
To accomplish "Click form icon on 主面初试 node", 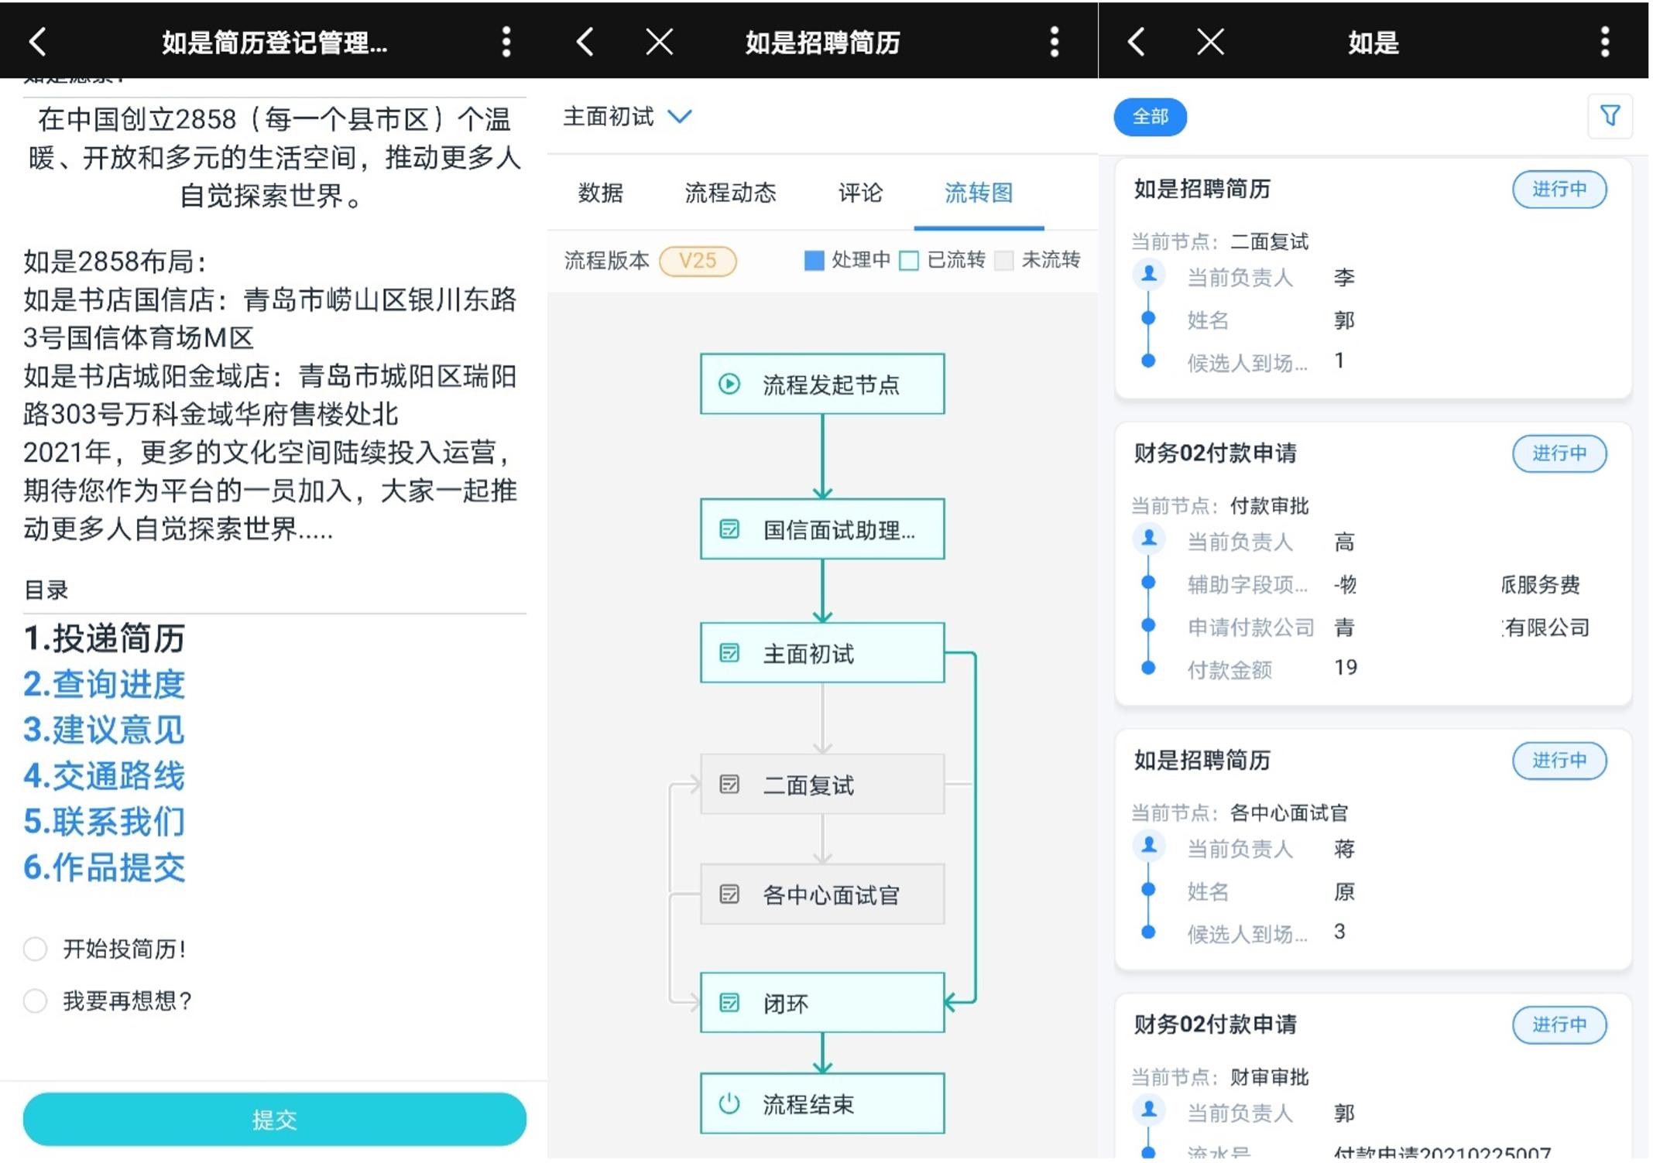I will point(729,653).
